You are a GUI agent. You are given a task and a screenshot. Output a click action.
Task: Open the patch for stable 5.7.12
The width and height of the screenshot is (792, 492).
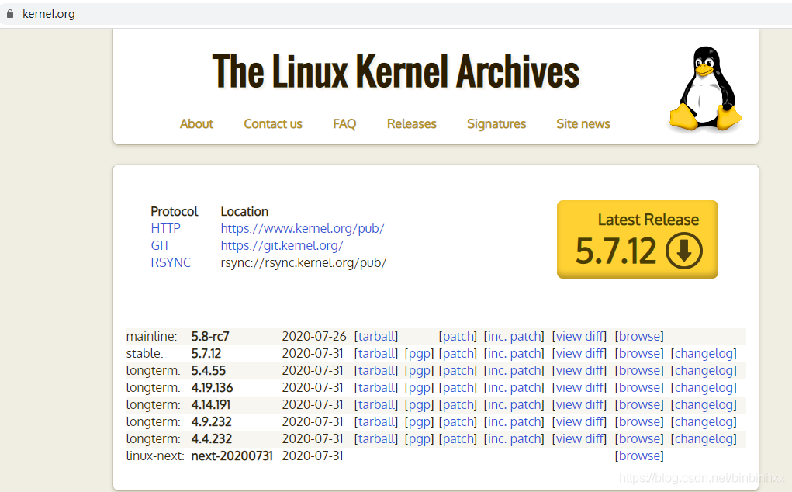click(x=458, y=354)
